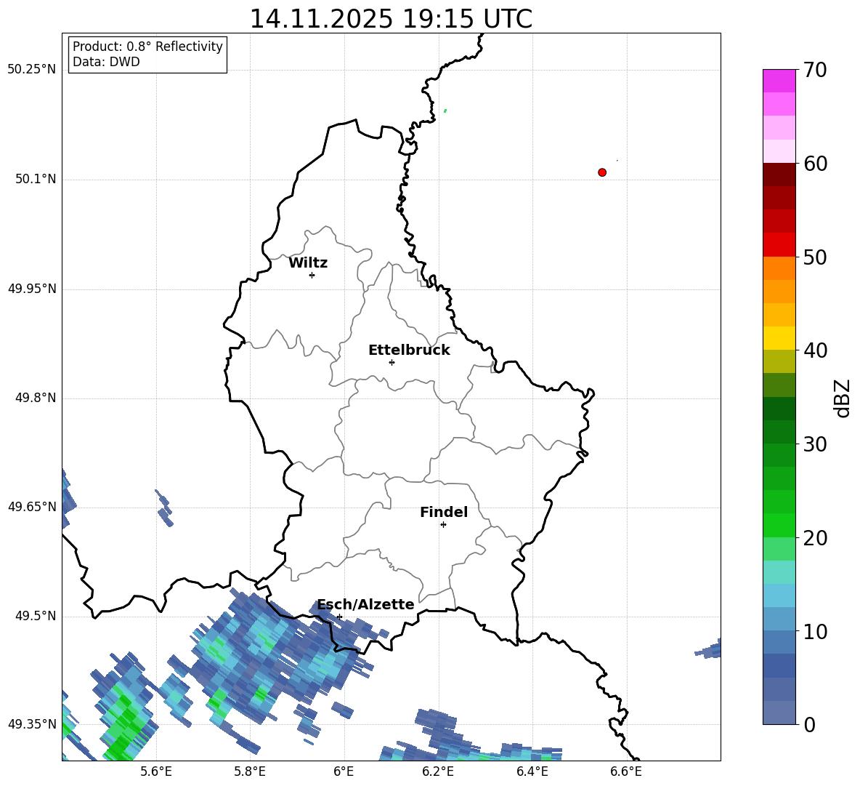Click the title '14.11.2025 19:15 UTC'
The image size is (860, 786).
coord(391,19)
